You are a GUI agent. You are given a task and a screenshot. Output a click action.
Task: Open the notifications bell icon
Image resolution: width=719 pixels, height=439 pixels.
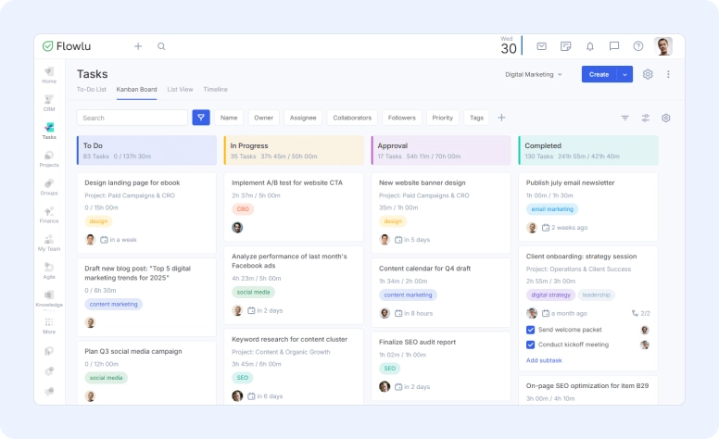tap(589, 46)
